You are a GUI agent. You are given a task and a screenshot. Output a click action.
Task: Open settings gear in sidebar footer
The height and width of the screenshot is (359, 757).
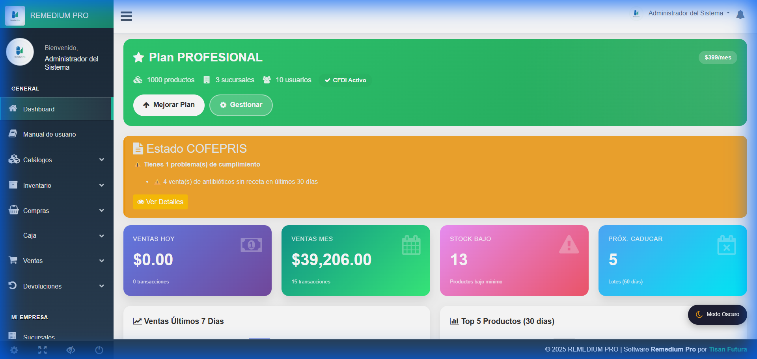pos(14,350)
